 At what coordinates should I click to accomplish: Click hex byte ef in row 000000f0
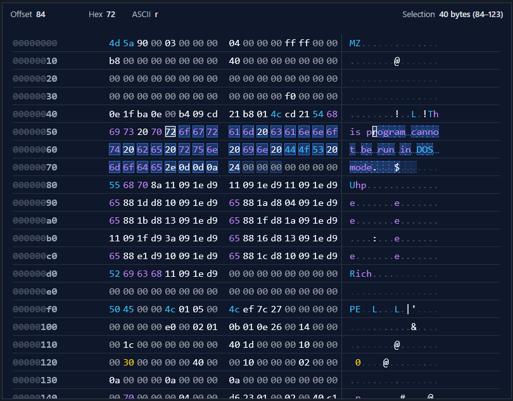pyautogui.click(x=248, y=309)
